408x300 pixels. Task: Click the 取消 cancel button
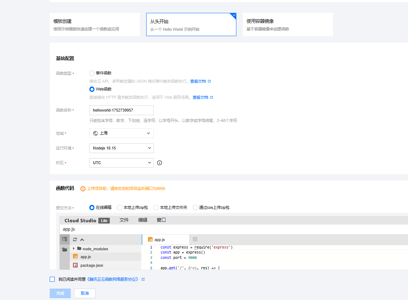pos(84,293)
